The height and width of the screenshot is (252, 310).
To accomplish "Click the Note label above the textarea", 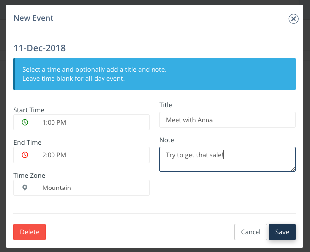I will 167,140.
